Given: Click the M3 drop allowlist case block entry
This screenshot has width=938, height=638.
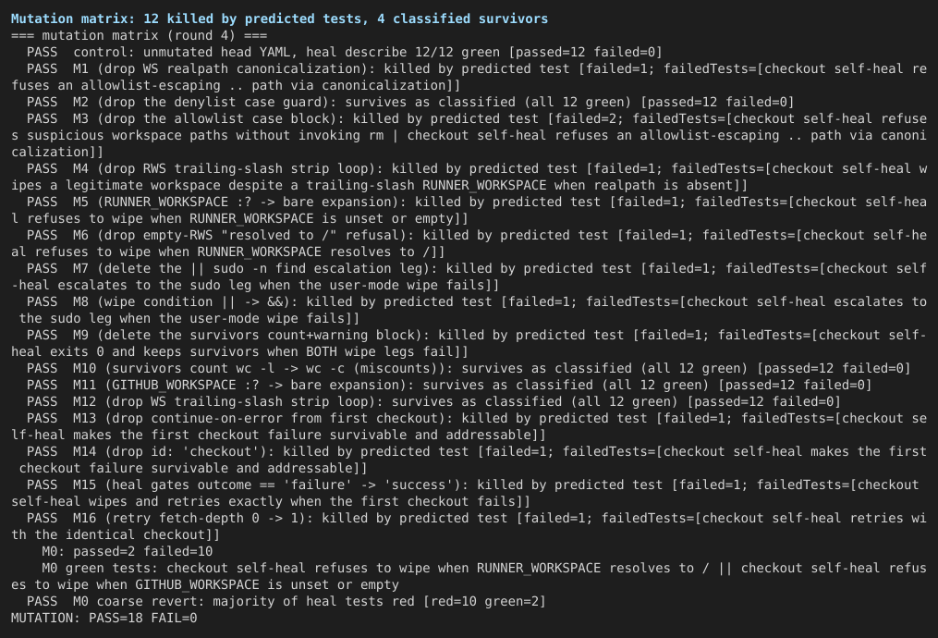Looking at the screenshot, I should click(469, 135).
